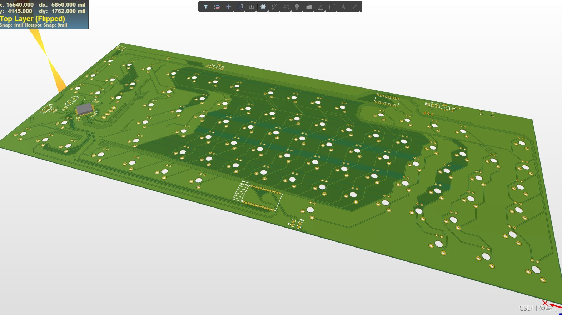Select the place polygon pour tool
The width and height of the screenshot is (562, 315).
pyautogui.click(x=309, y=7)
